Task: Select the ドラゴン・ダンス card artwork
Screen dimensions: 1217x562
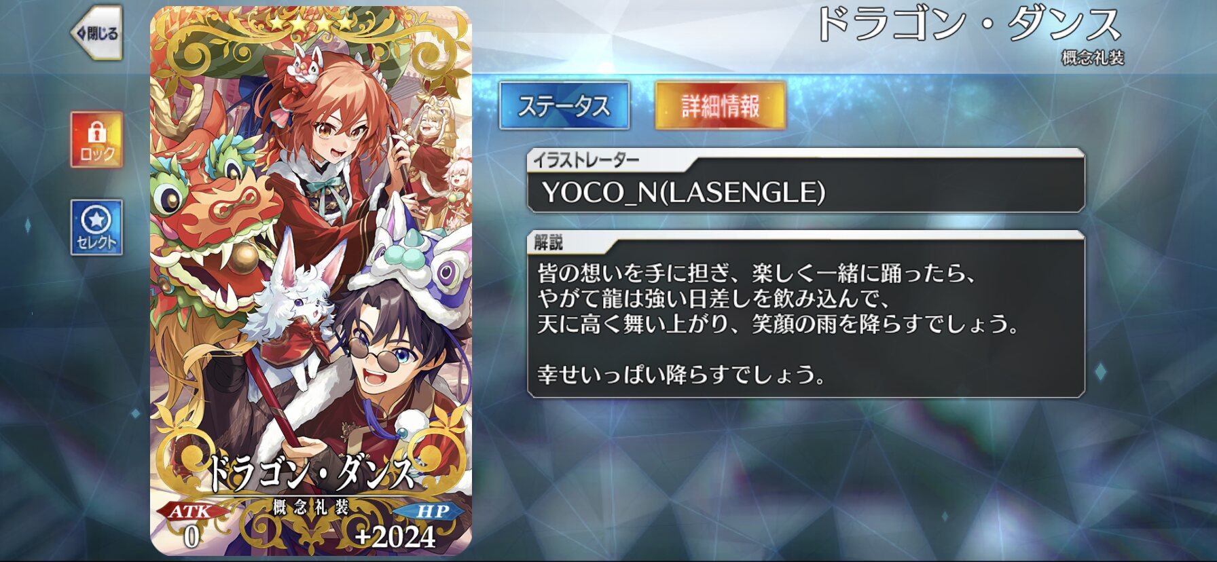Action: [311, 281]
